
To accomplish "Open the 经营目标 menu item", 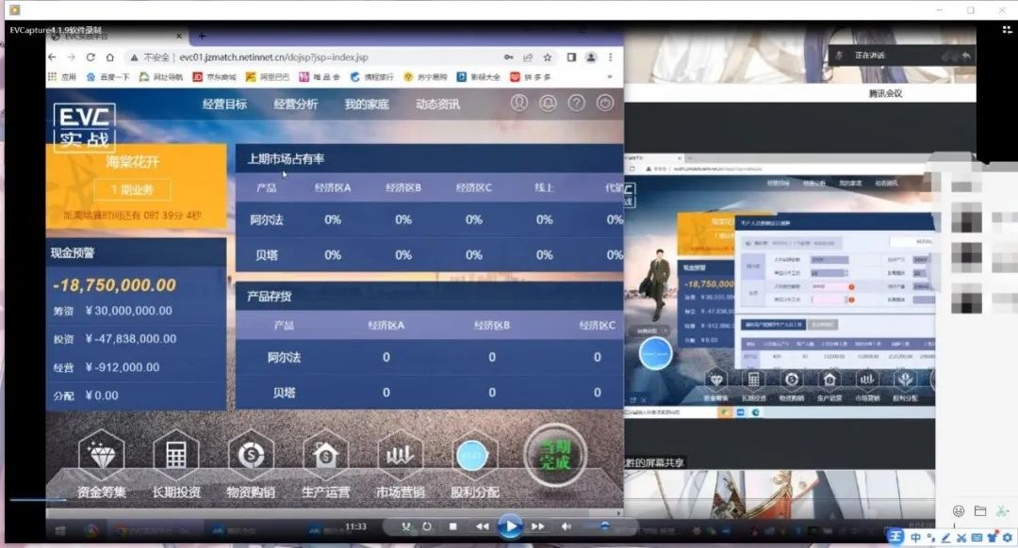I will [x=224, y=105].
